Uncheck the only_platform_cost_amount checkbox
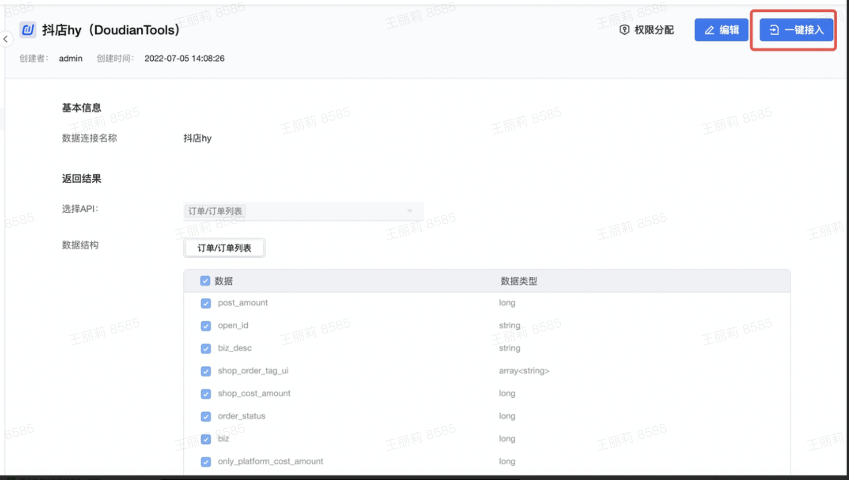Screen dimensions: 849x480 [x=206, y=462]
